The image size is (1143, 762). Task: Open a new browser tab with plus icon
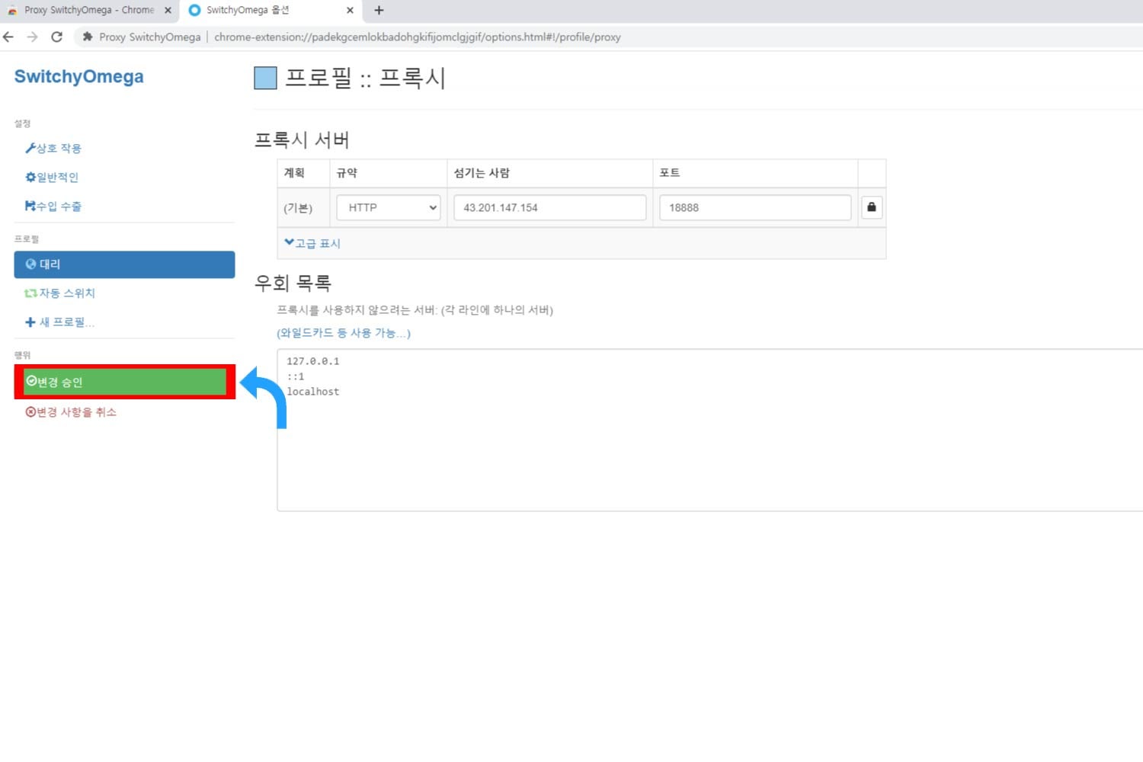pyautogui.click(x=379, y=11)
